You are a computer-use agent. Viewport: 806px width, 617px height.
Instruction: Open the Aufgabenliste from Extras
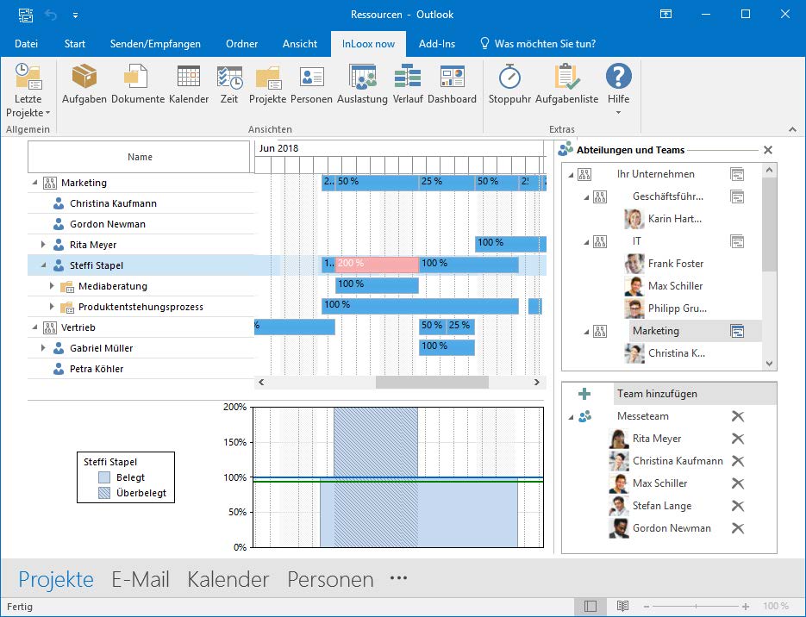point(566,85)
